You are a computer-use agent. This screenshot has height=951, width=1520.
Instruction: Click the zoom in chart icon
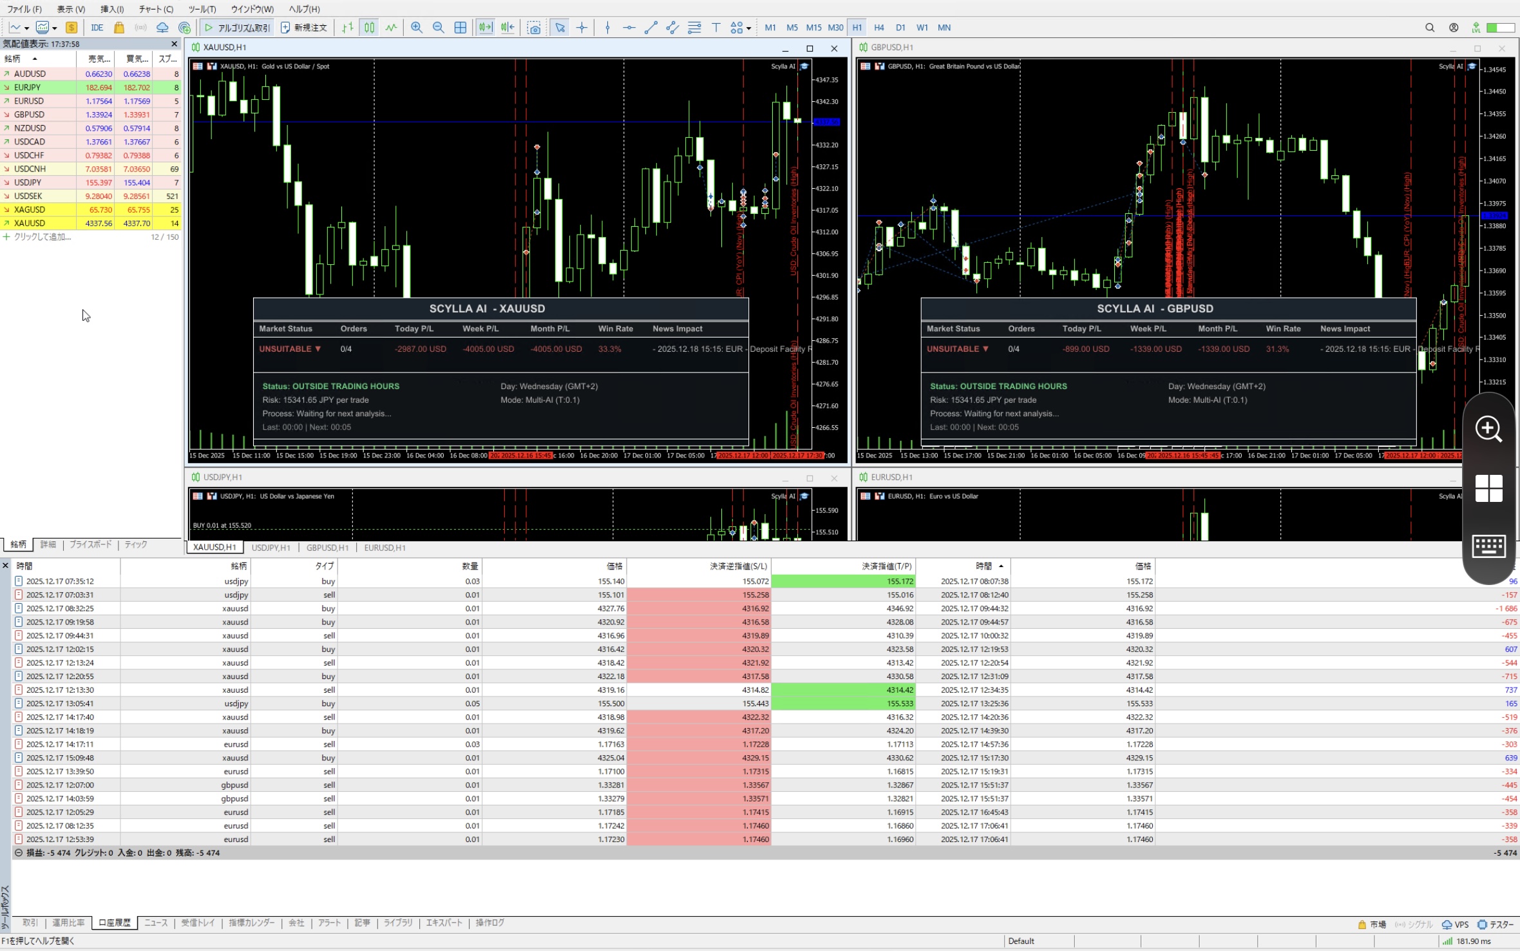coord(417,28)
